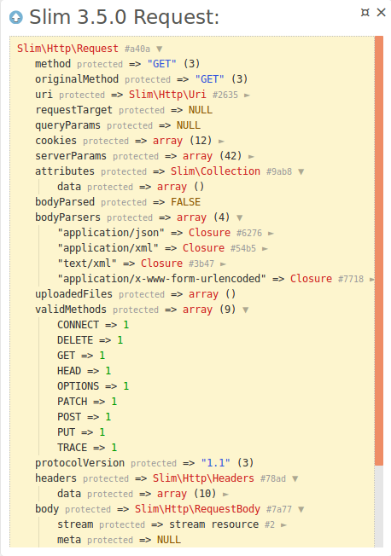Click the HEAD method entry
The height and width of the screenshot is (556, 391).
pyautogui.click(x=85, y=371)
